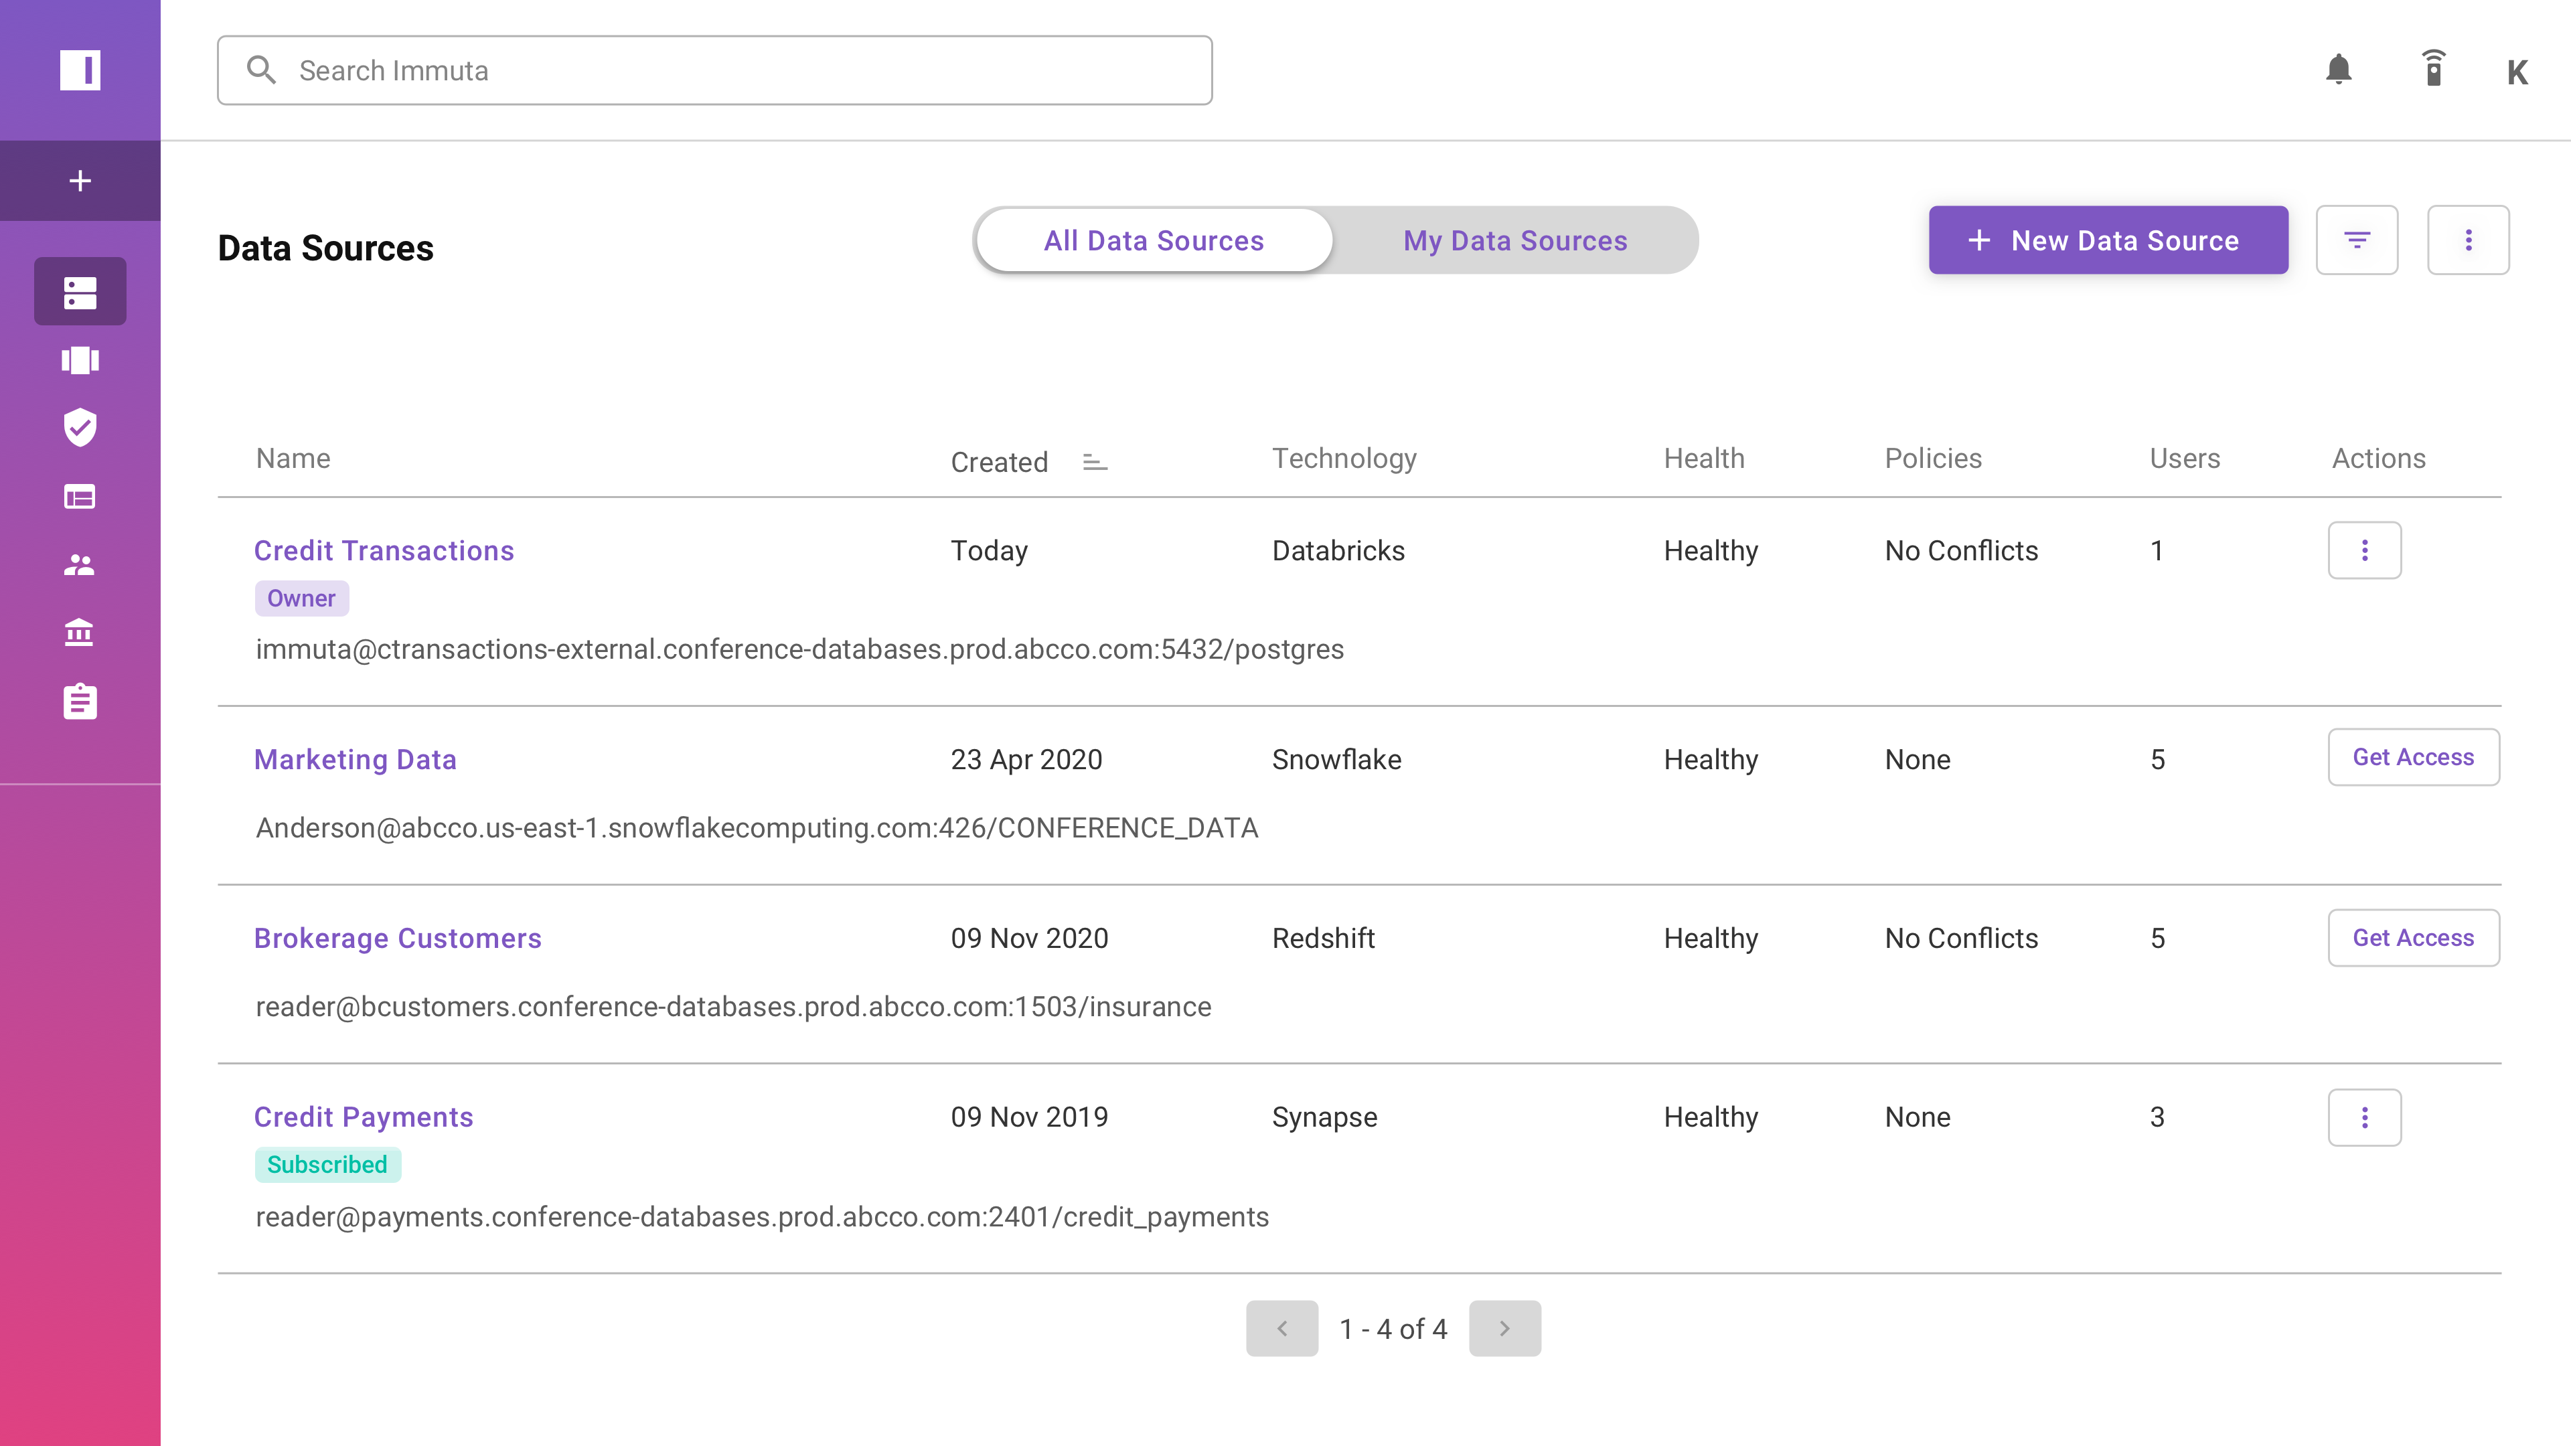The width and height of the screenshot is (2571, 1446).
Task: Click the New Data Source button
Action: pos(2108,240)
